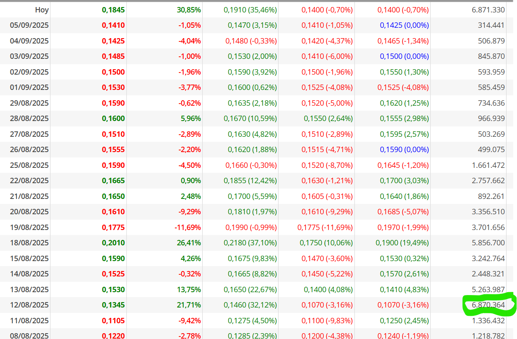Select low value 0,1750 (10,06%)
The height and width of the screenshot is (339, 517).
coord(326,243)
